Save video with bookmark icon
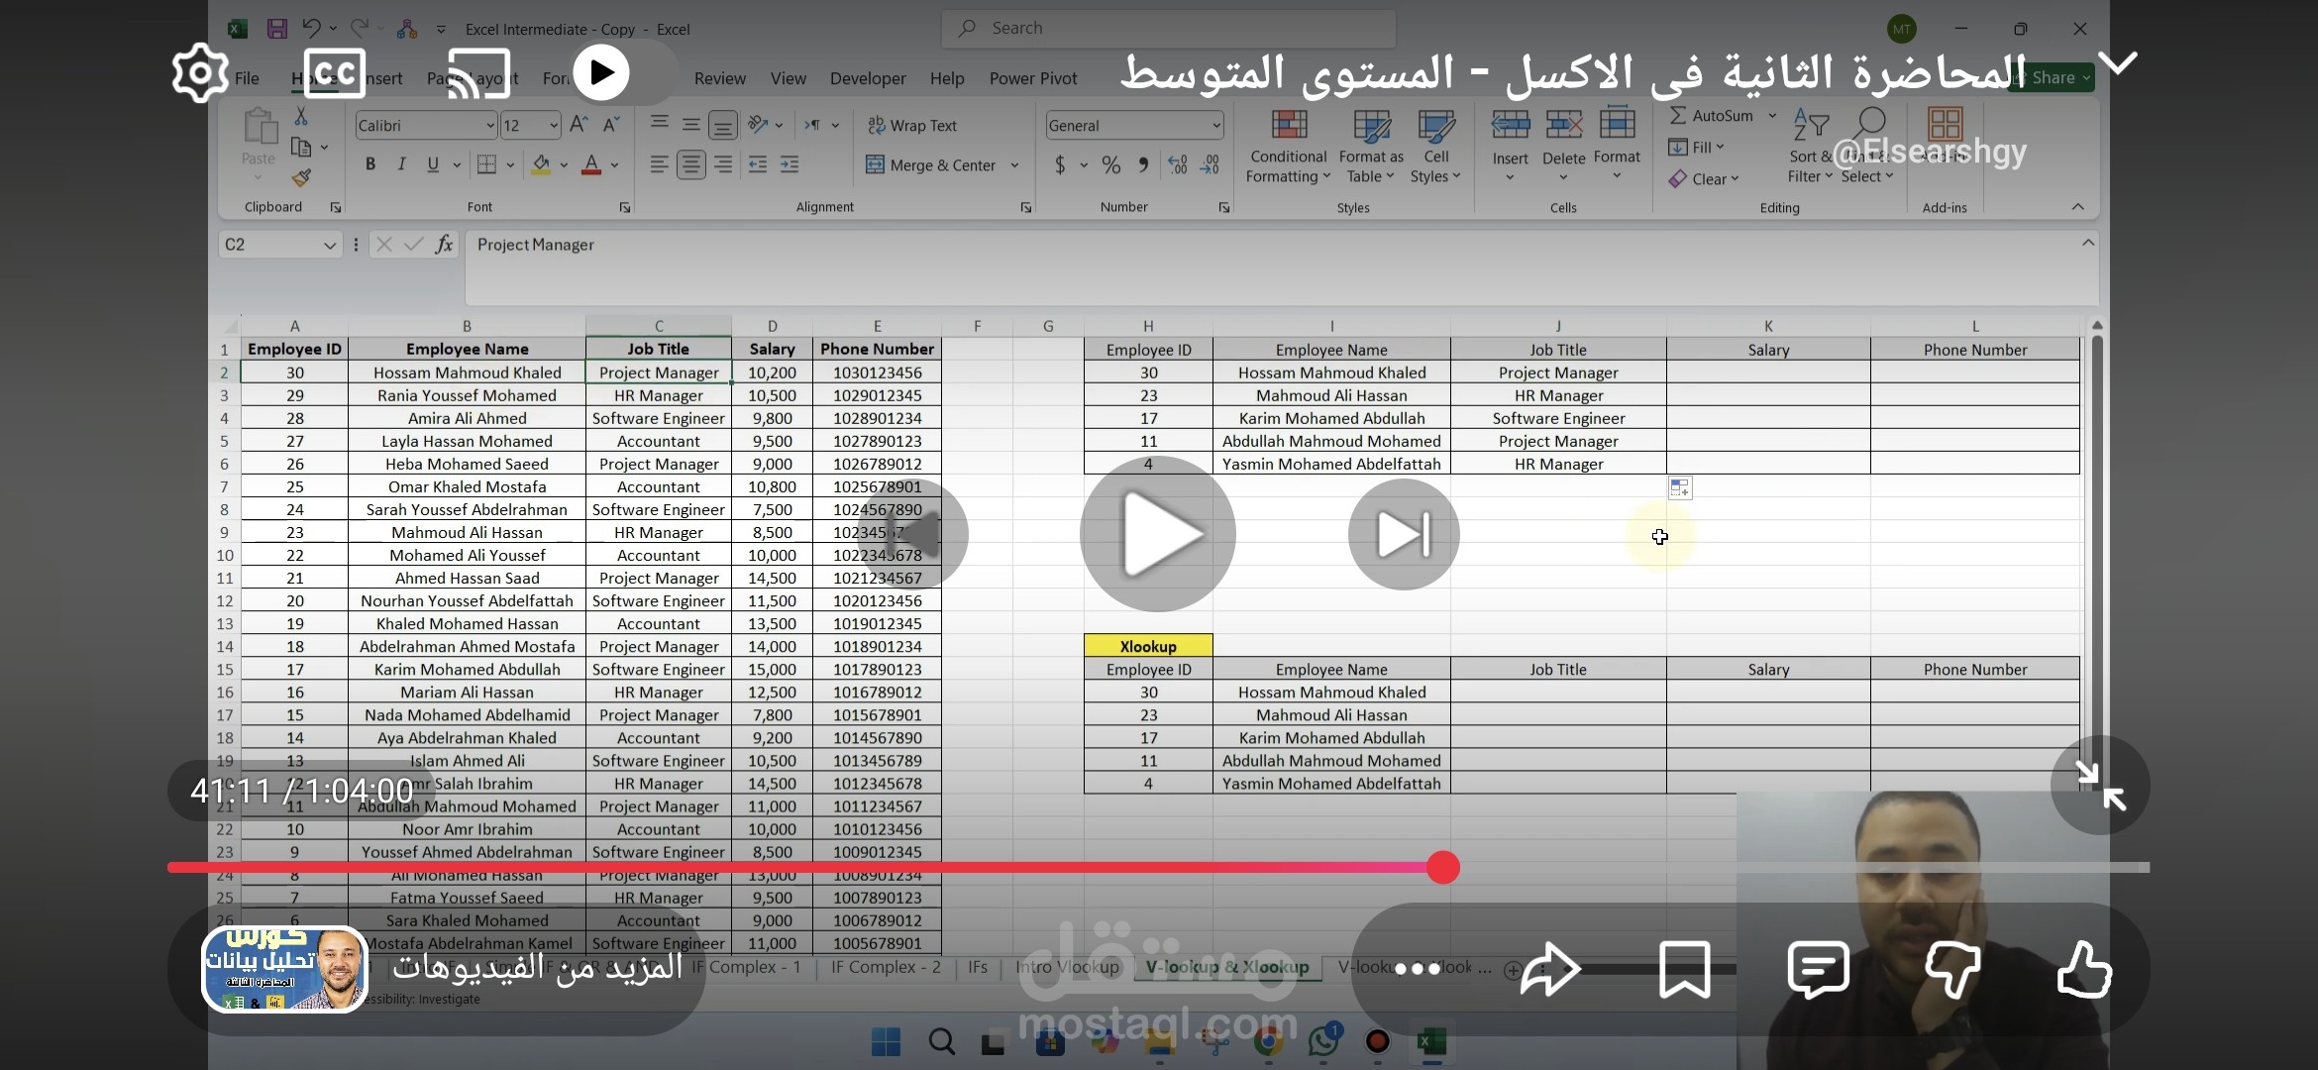 (x=1685, y=969)
